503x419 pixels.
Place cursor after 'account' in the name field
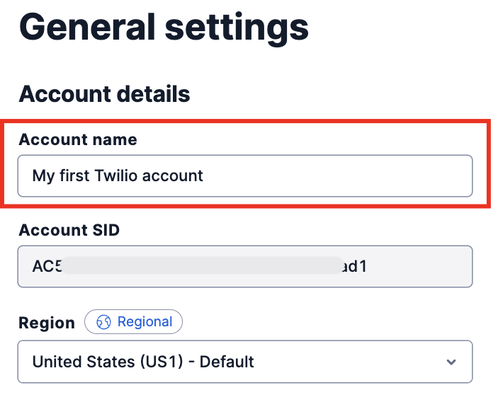click(204, 176)
